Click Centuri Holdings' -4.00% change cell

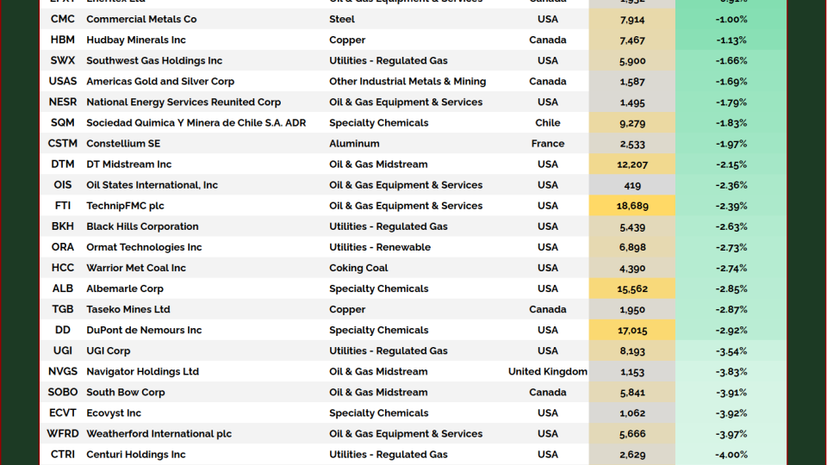tap(731, 455)
